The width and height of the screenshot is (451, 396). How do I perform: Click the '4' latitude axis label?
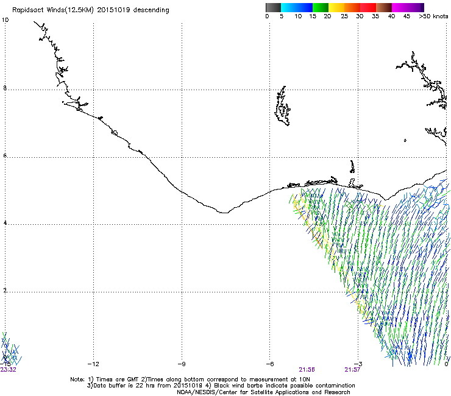coord(5,223)
